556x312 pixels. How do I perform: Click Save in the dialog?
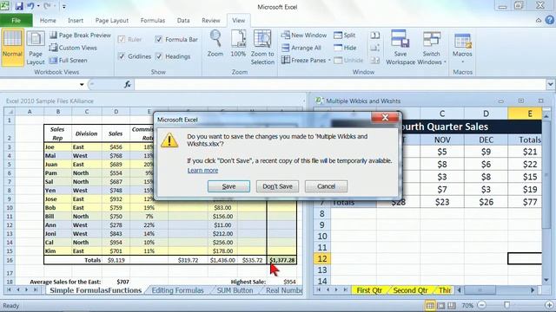(228, 186)
